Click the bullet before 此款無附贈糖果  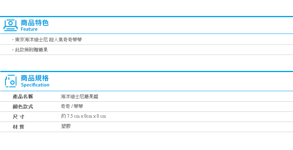click(x=13, y=50)
